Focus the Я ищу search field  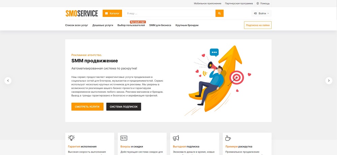pos(170,13)
